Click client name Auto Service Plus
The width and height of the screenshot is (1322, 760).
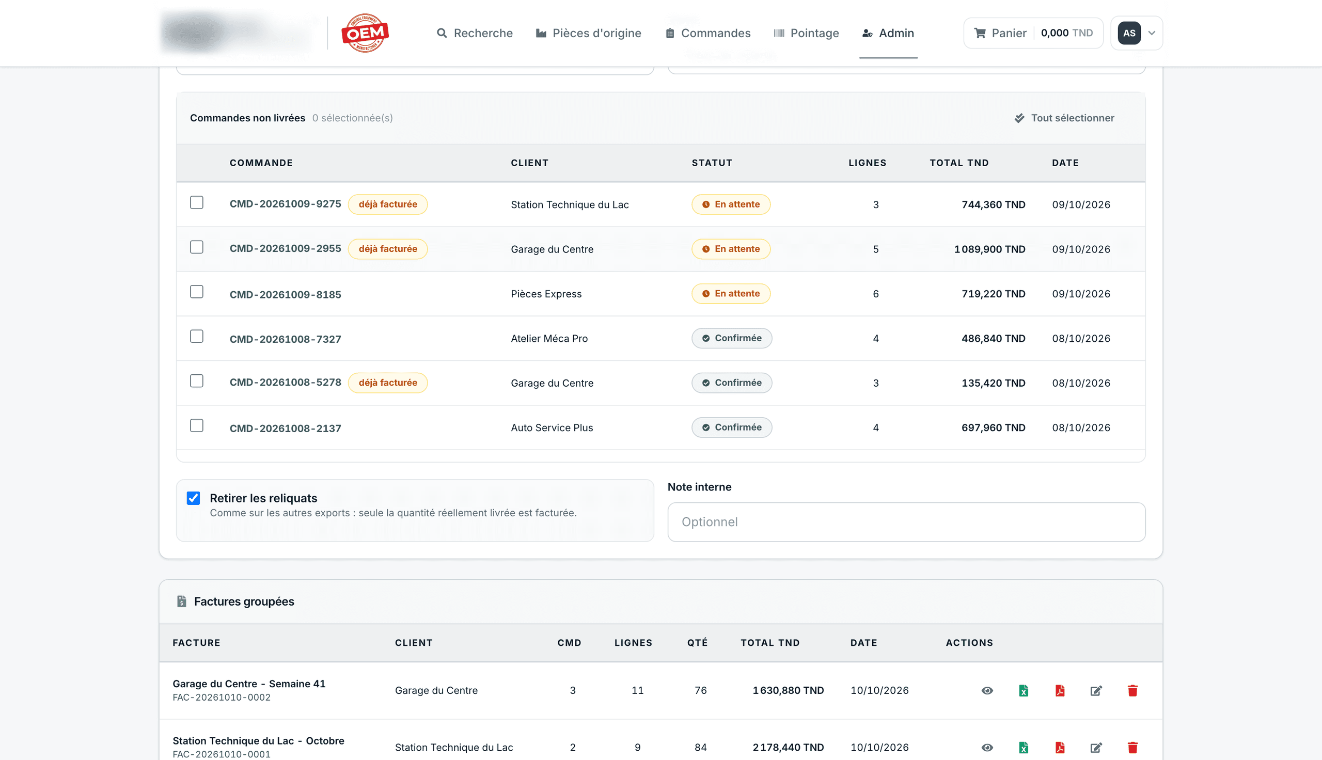[552, 427]
